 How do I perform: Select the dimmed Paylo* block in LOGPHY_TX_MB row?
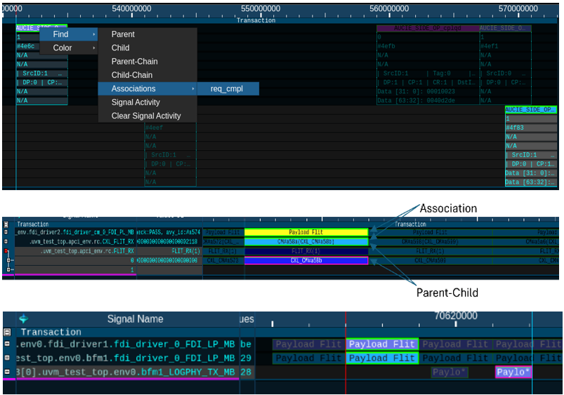click(450, 372)
